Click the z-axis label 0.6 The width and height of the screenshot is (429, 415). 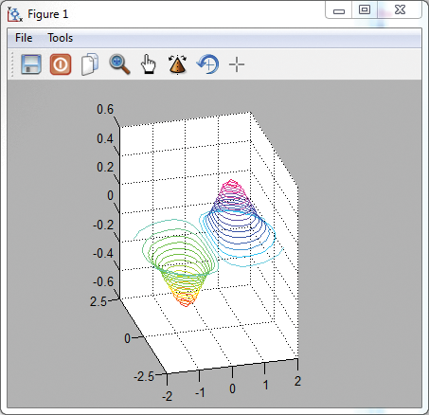pyautogui.click(x=105, y=110)
